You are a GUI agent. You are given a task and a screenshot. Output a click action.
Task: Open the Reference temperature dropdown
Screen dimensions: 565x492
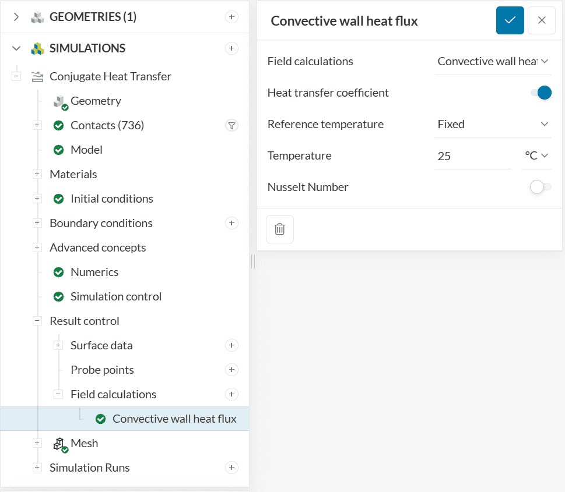tap(493, 124)
